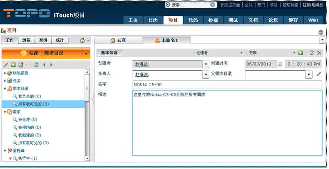Click the round more-options icon at top right
This screenshot has width=329, height=169.
[x=321, y=32]
